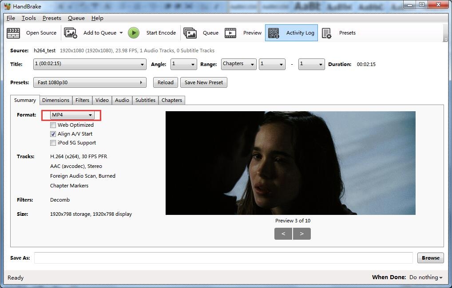This screenshot has width=452, height=288.
Task: Open the File menu
Action: [11, 18]
